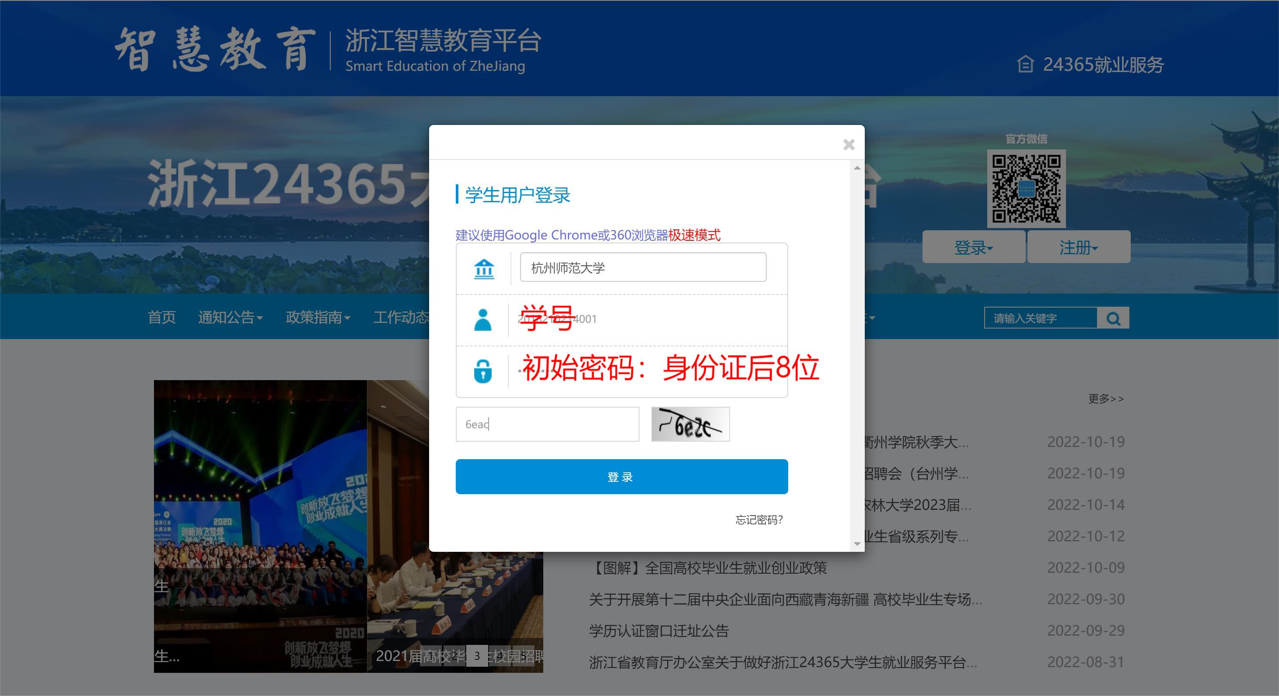This screenshot has width=1279, height=696.
Task: Click the blue padlock icon
Action: (482, 371)
